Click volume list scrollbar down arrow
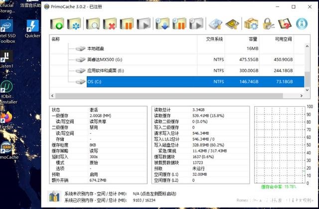319x209 pixels. click(307, 90)
